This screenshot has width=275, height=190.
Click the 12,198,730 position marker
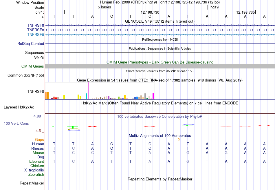click(150, 12)
